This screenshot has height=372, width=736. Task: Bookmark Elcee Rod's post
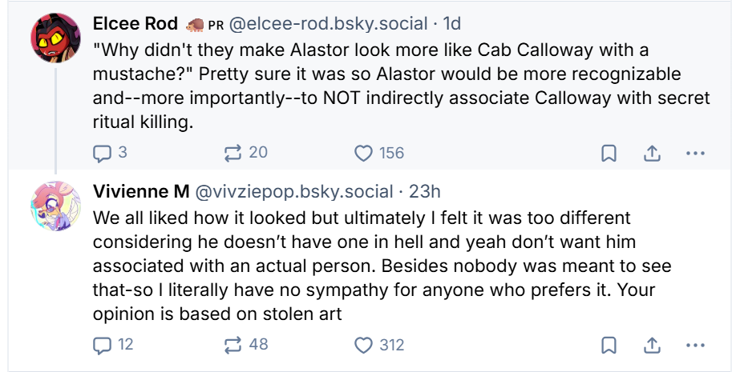pyautogui.click(x=609, y=153)
